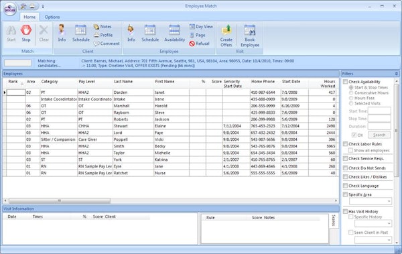402x254 pixels.
Task: Select Hours Free option
Action: (x=351, y=98)
